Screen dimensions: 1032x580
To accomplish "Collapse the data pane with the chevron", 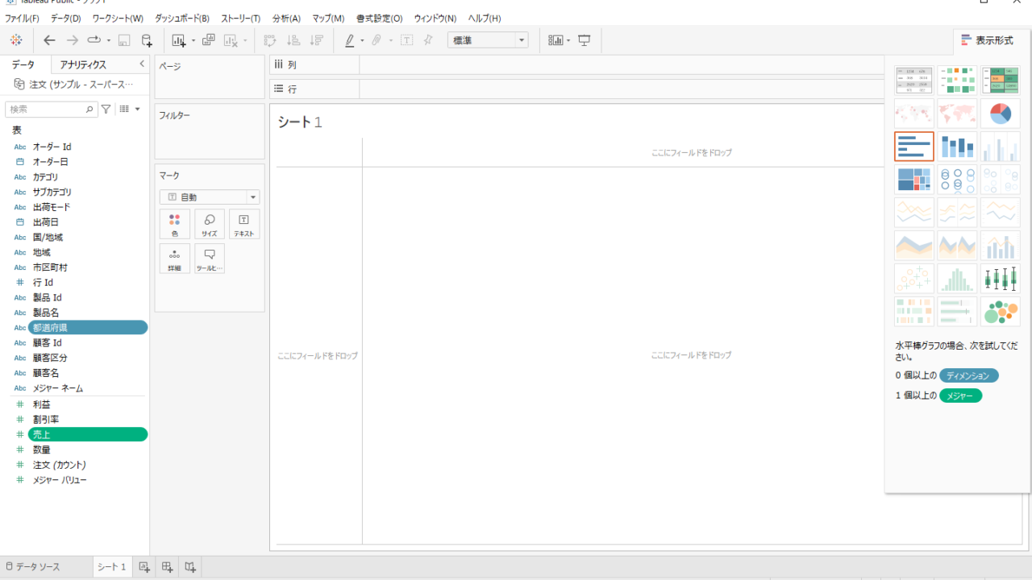I will pos(142,64).
